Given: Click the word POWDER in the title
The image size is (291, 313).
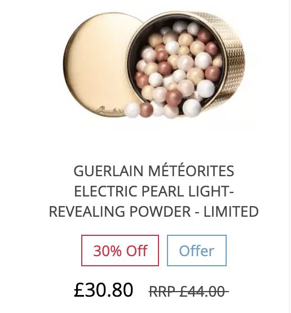Looking at the screenshot, I should pos(160,212).
